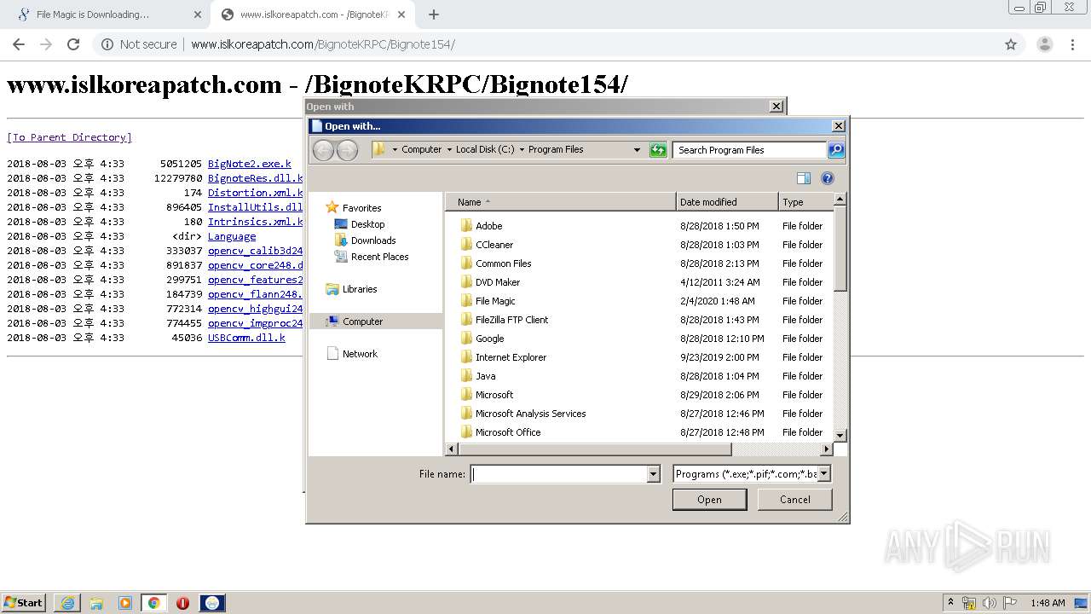Screen dimensions: 1091x614
Task: Click vertical scrollbar down arrow
Action: [x=840, y=435]
